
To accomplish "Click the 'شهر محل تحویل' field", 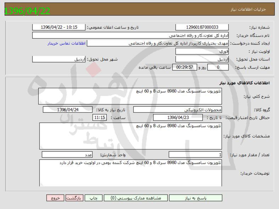I will coord(59,59).
